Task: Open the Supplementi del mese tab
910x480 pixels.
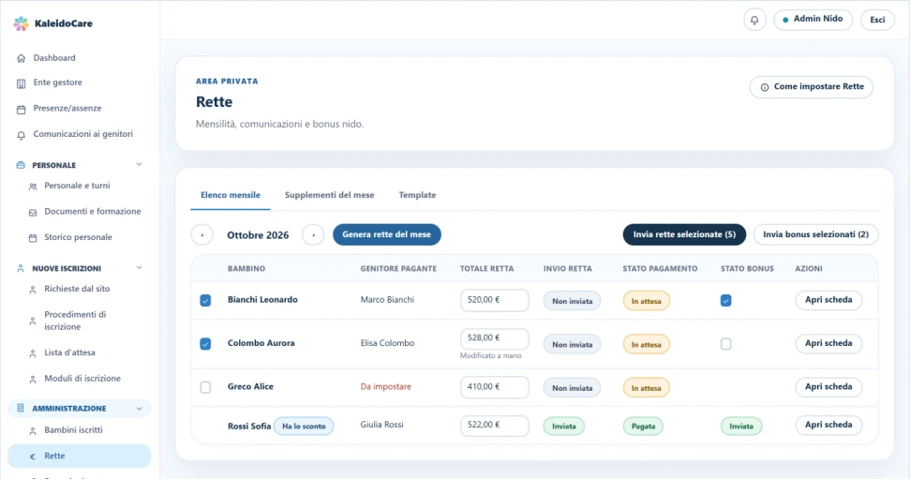Action: coord(329,195)
